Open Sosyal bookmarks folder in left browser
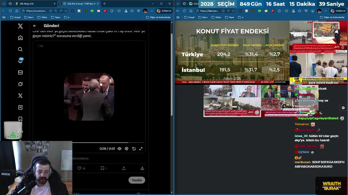 click(15, 17)
